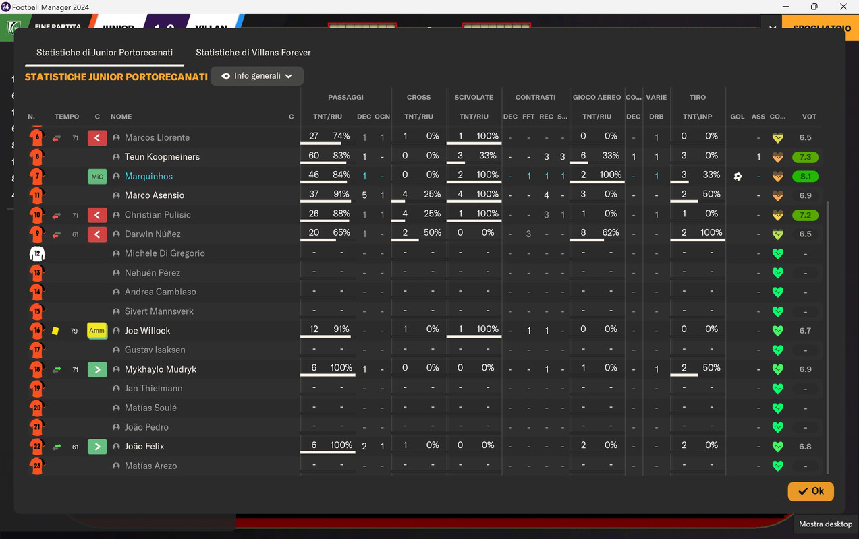This screenshot has height=539, width=859.
Task: Click Jan Thielmann's green condition heart
Action: (x=777, y=389)
